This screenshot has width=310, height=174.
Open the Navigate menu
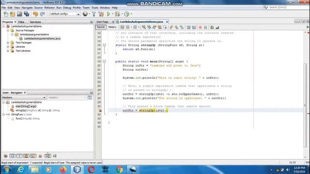click(x=27, y=8)
